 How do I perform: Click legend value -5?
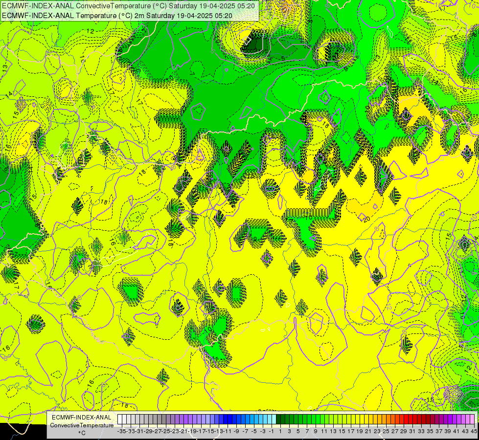pyautogui.click(x=254, y=432)
